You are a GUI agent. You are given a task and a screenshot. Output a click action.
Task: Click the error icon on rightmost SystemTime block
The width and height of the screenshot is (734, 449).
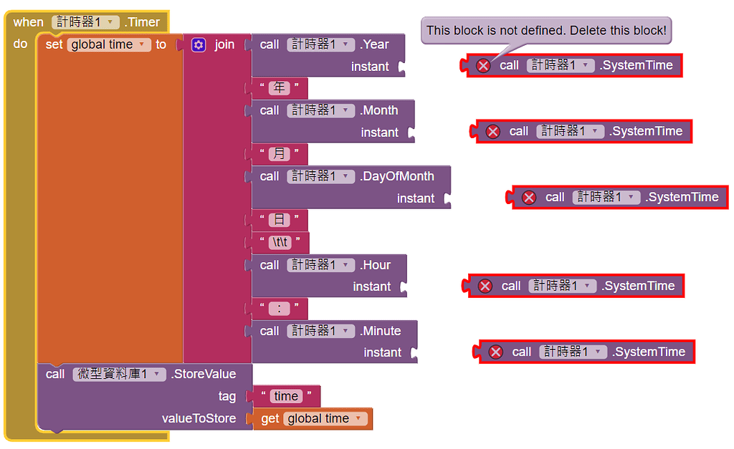529,197
